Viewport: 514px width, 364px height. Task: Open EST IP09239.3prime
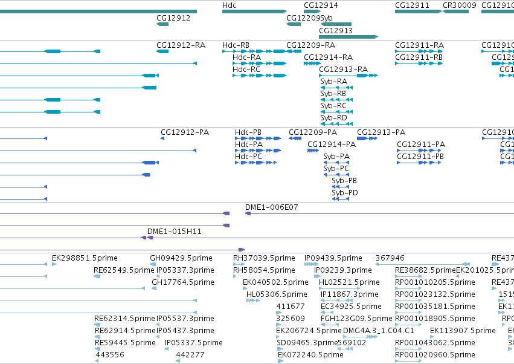(343, 270)
